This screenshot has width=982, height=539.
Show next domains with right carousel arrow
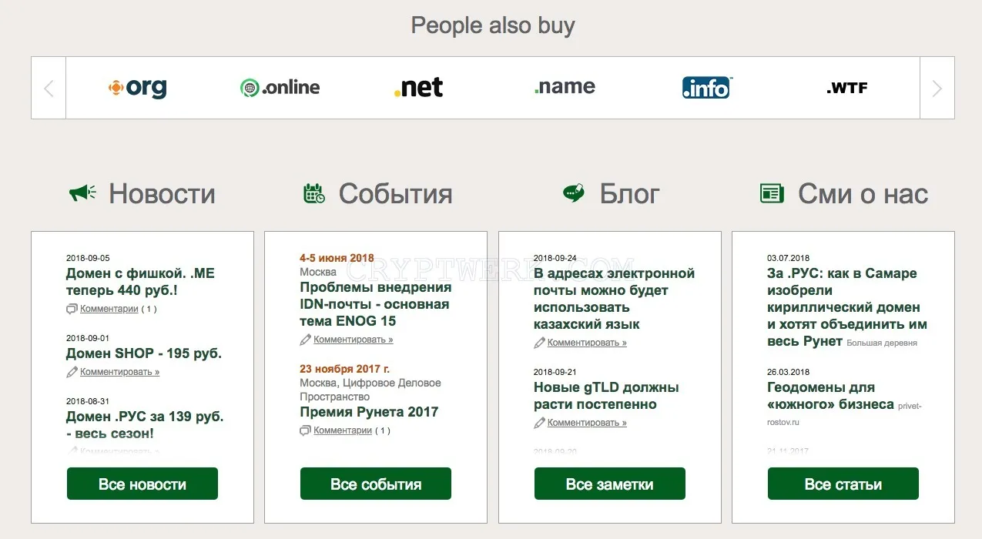click(937, 88)
